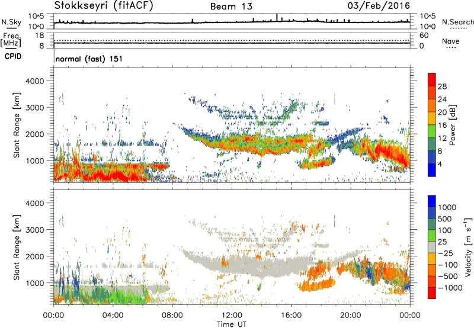Click the tallest sky noise spike near 15:00

[x=277, y=18]
